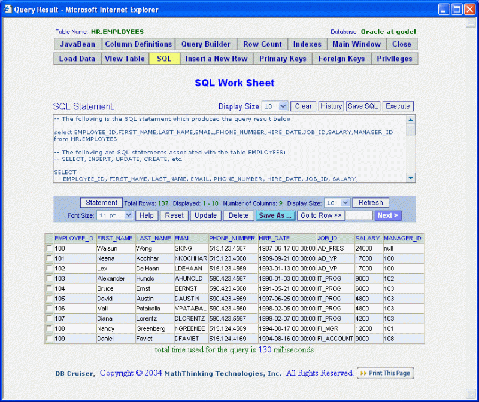Open the Display Size dropdown near Clear

coord(275,106)
